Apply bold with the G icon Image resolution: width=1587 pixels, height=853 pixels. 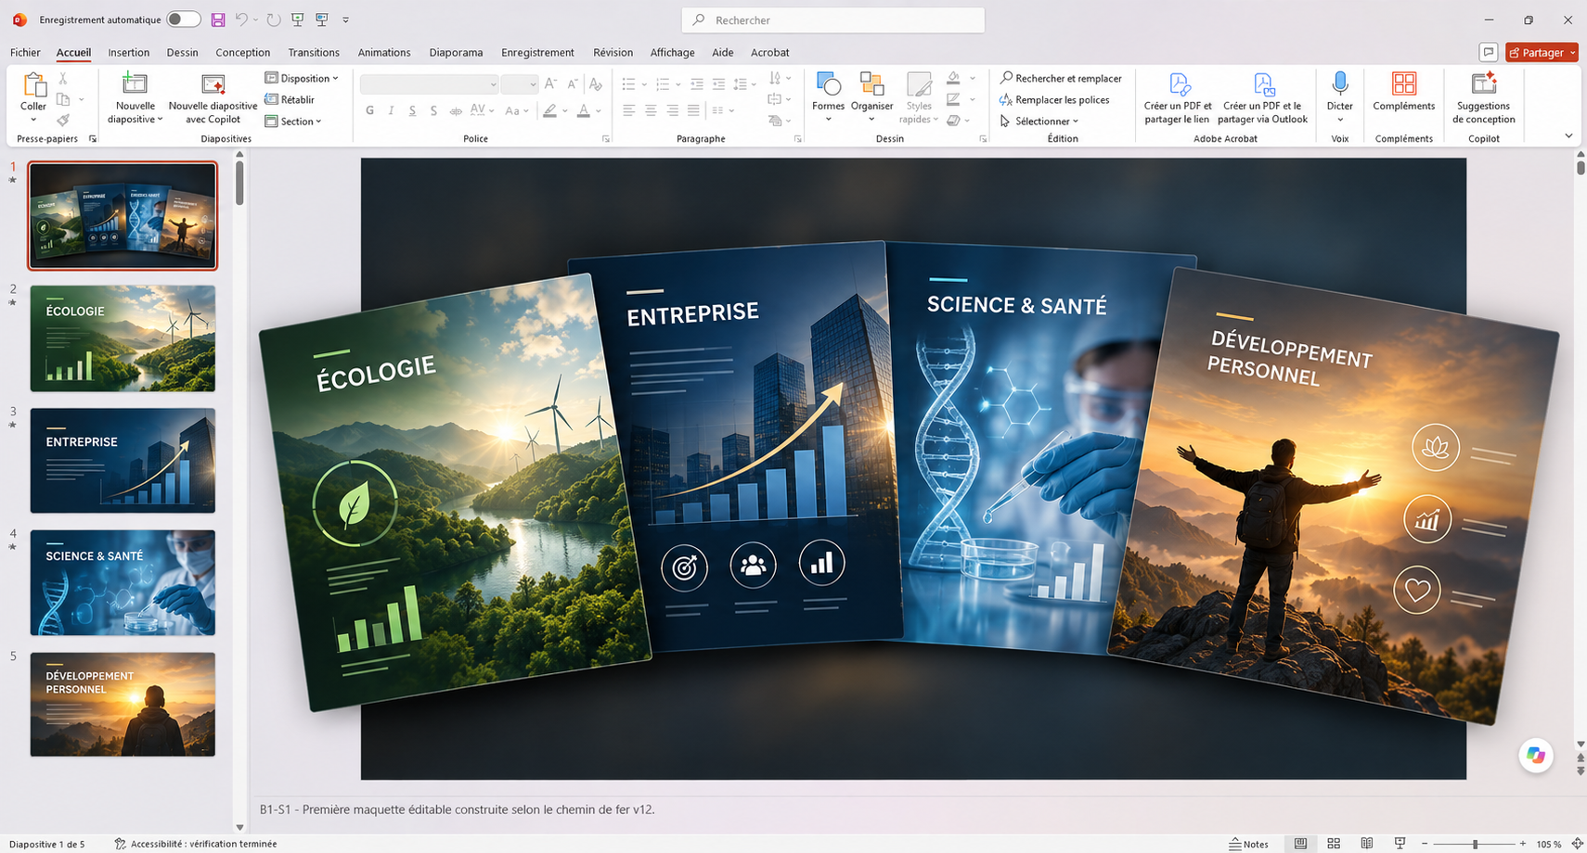coord(369,110)
